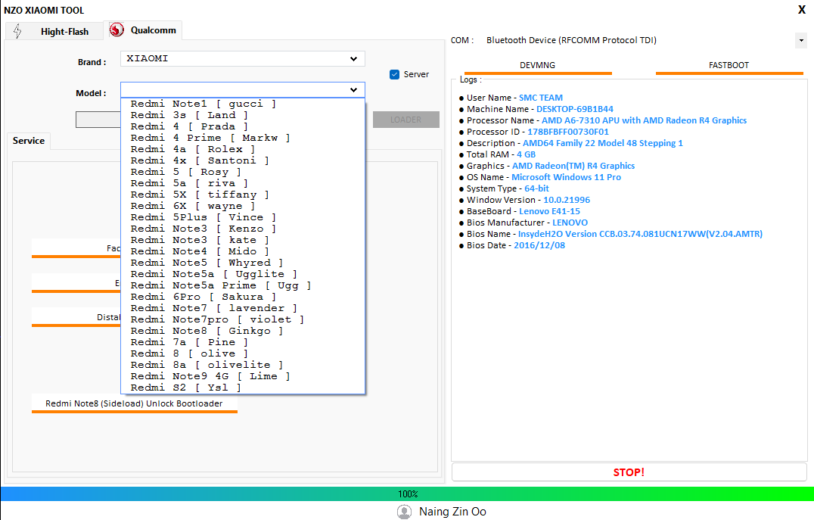The height and width of the screenshot is (520, 814).
Task: Select Redmi S2 [ Ysl ] model
Action: tap(242, 388)
